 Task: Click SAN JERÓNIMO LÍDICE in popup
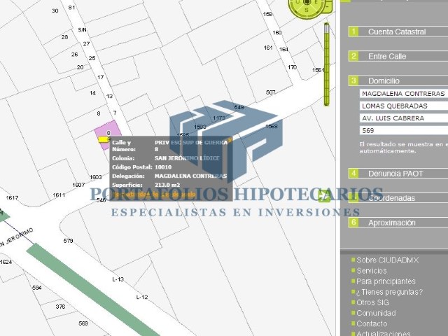click(187, 158)
